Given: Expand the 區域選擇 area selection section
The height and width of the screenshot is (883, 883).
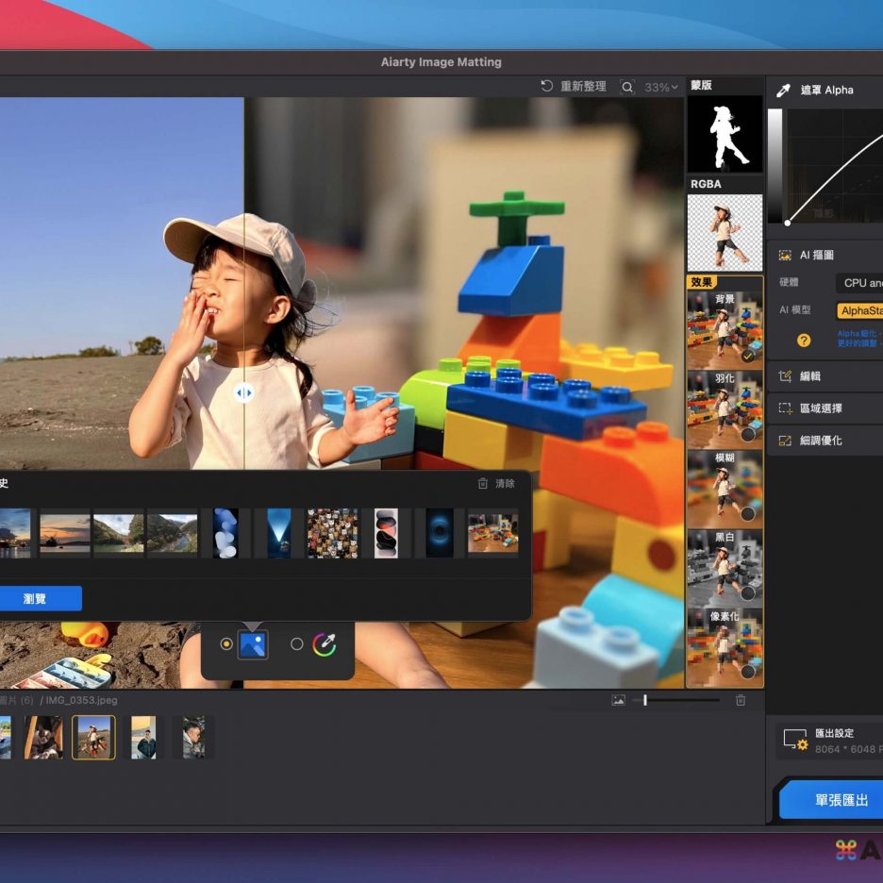Looking at the screenshot, I should coord(820,408).
